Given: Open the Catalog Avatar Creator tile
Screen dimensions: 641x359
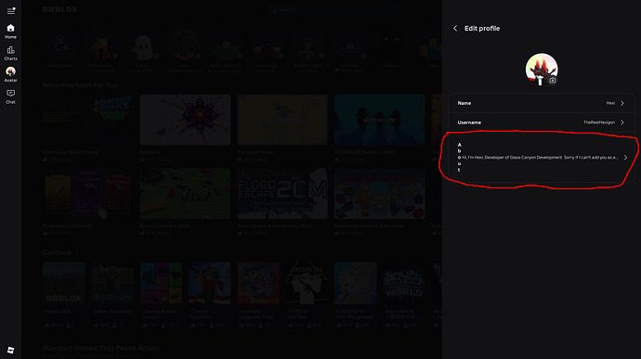Looking at the screenshot, I should pyautogui.click(x=161, y=284).
